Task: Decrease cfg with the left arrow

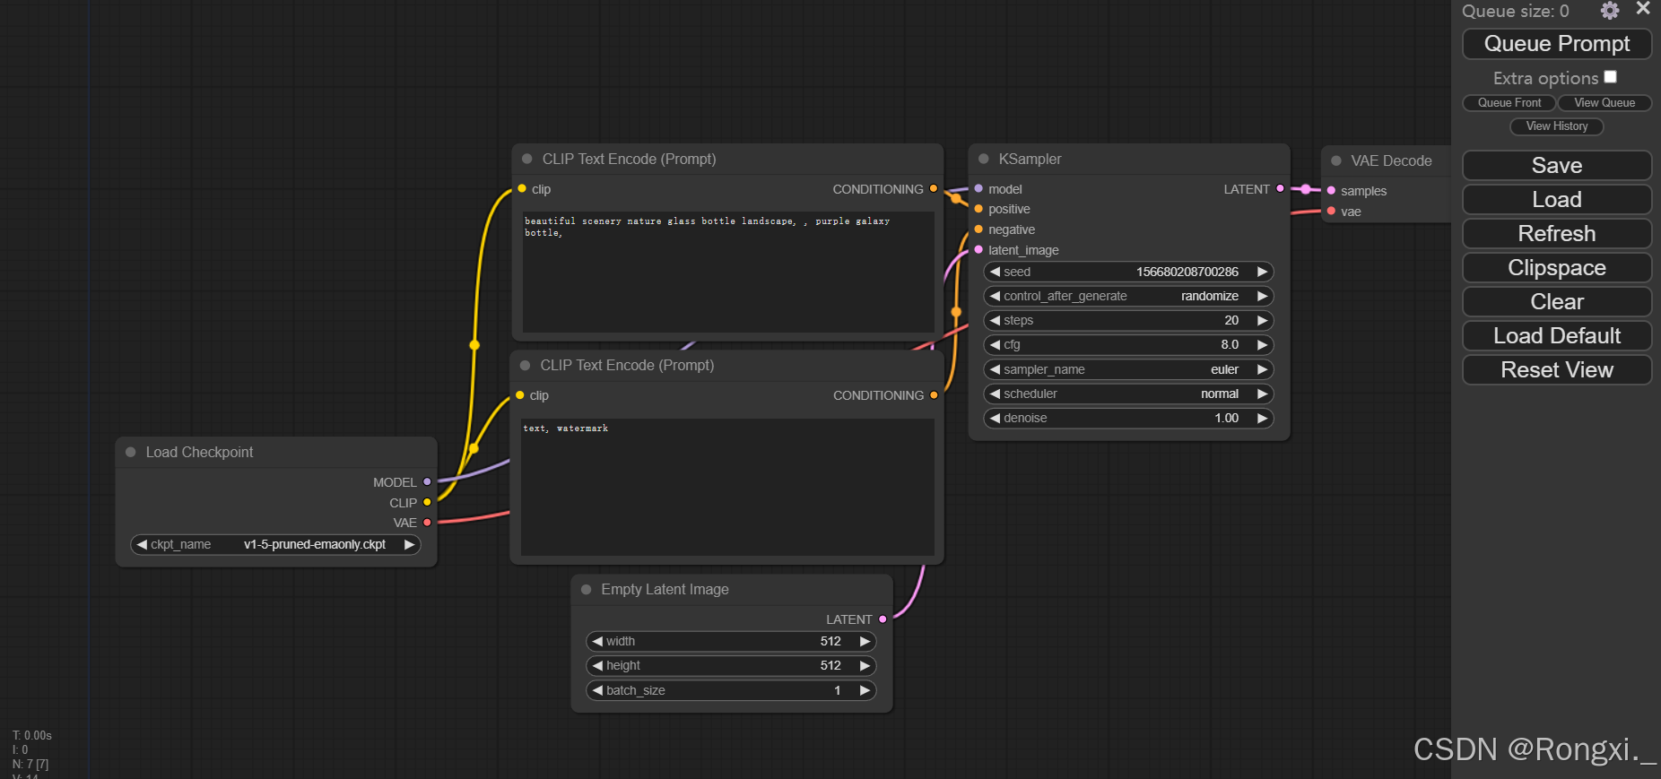Action: 995,344
